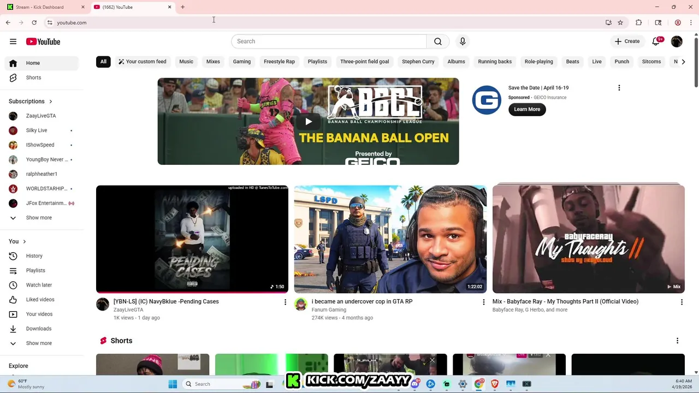The image size is (699, 393).
Task: Open Silky Live subscription channel
Action: [41, 130]
